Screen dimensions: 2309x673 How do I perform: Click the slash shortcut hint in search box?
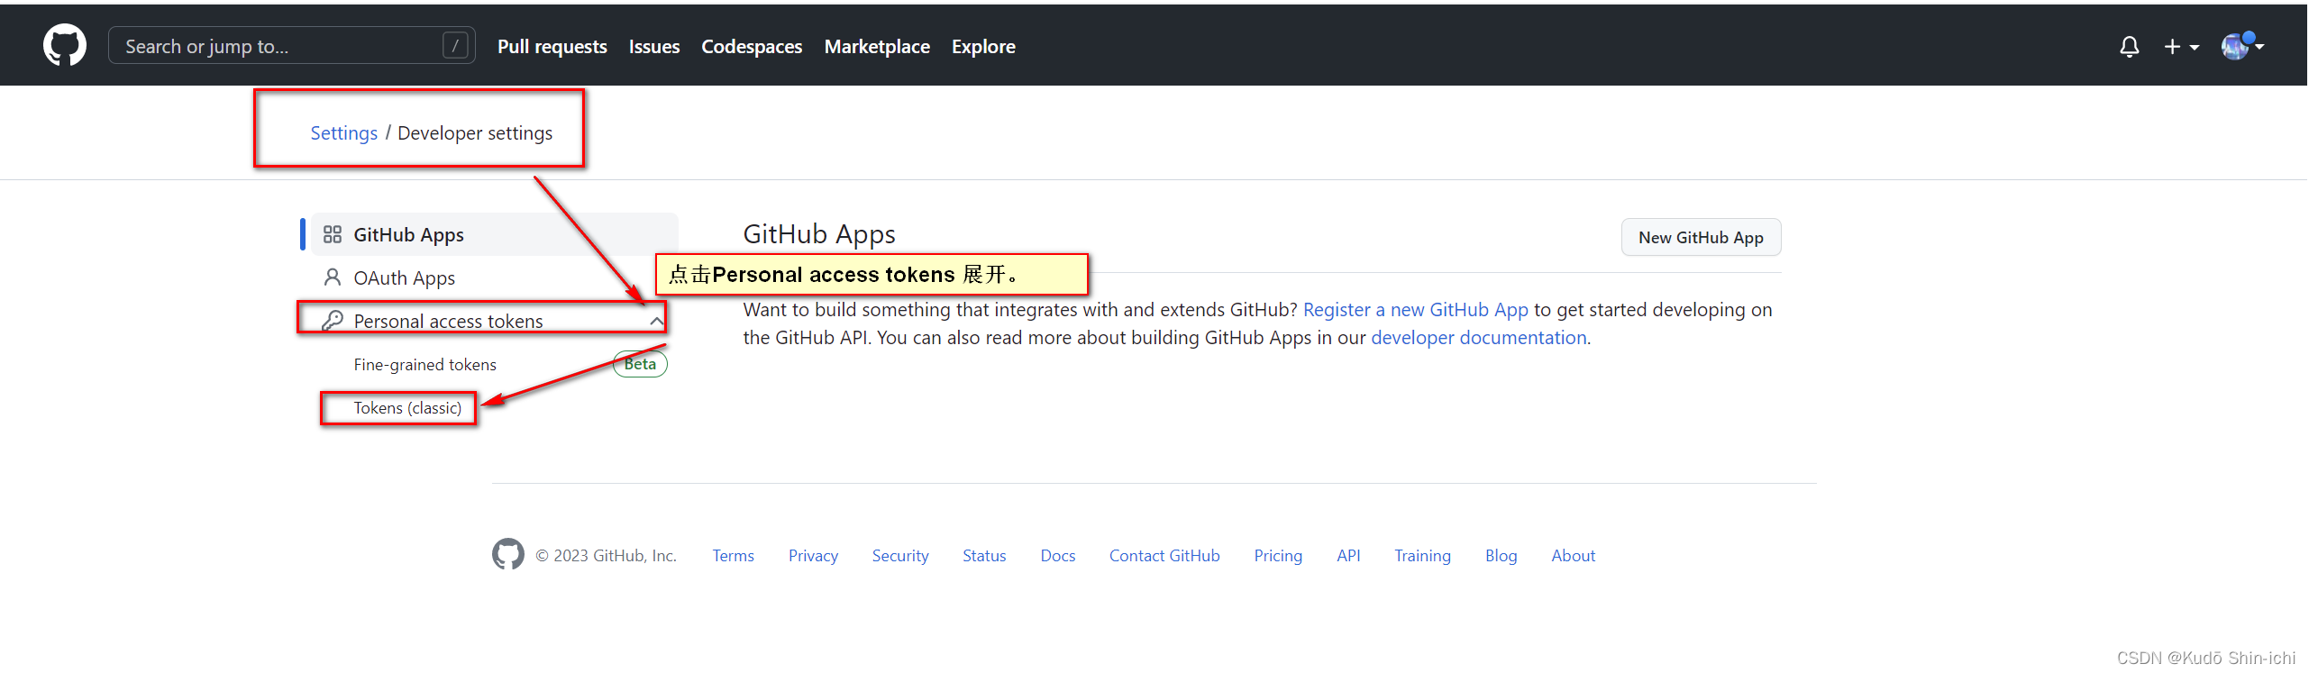pyautogui.click(x=456, y=46)
